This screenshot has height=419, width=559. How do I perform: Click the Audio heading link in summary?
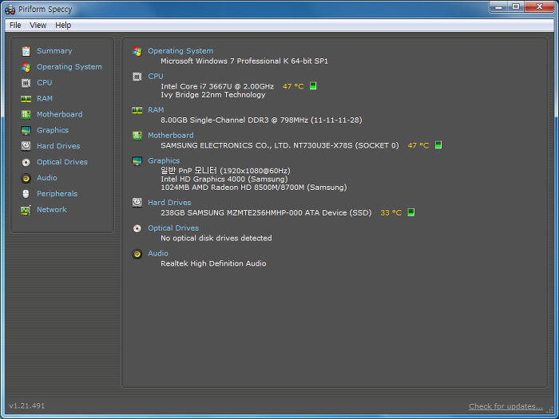point(158,254)
